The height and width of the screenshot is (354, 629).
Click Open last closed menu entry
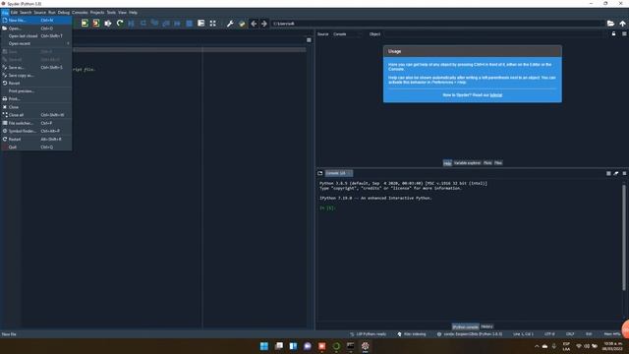click(x=36, y=36)
